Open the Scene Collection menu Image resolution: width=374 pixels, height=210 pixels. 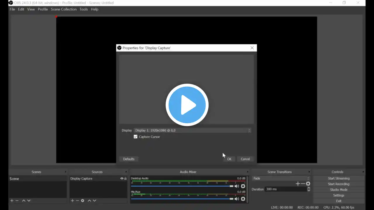click(64, 9)
